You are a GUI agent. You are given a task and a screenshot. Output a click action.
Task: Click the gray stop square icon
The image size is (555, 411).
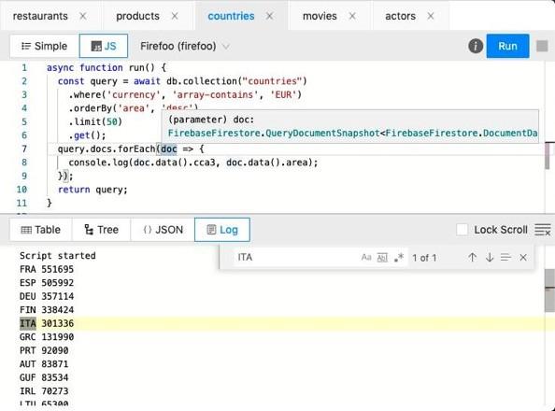click(x=542, y=46)
